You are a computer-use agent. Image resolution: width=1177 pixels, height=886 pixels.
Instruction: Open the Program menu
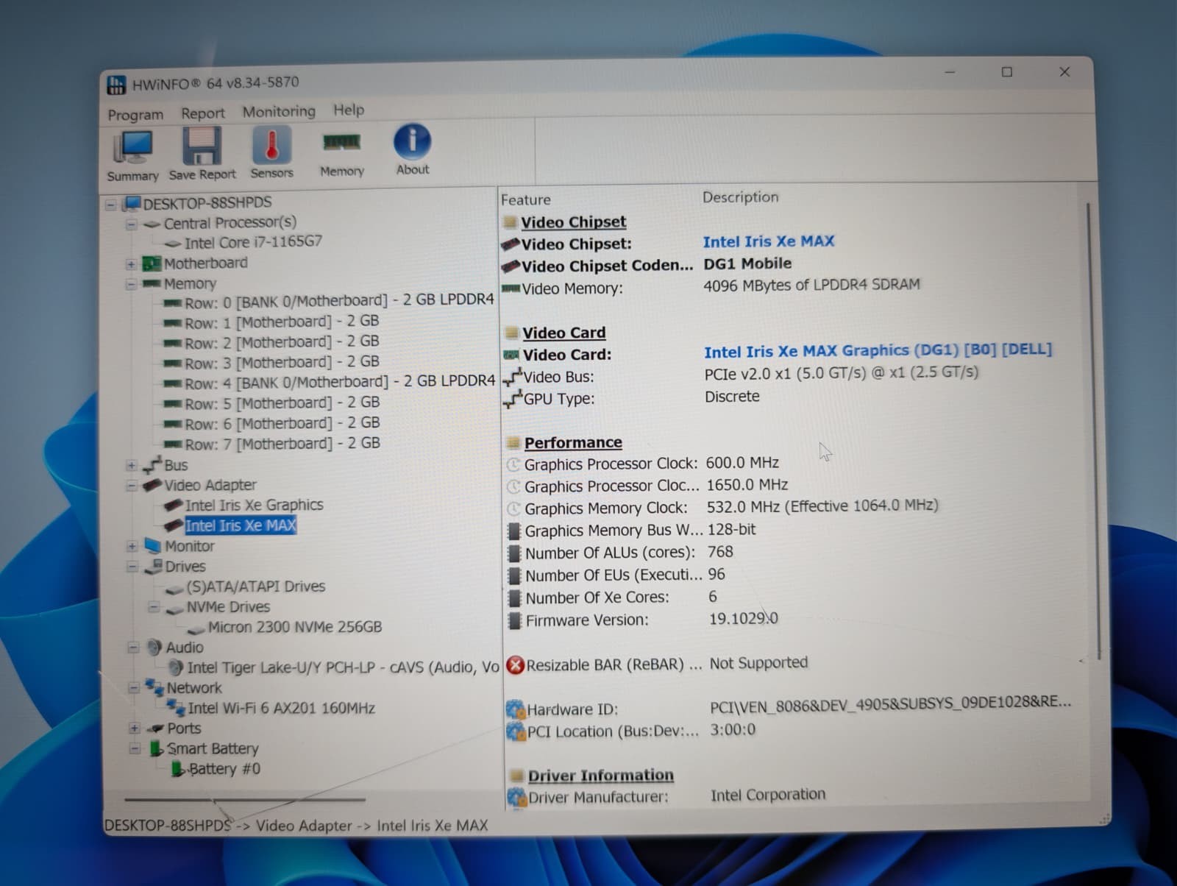(135, 115)
